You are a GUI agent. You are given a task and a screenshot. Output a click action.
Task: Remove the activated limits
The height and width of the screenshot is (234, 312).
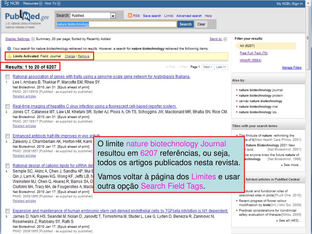83,56
